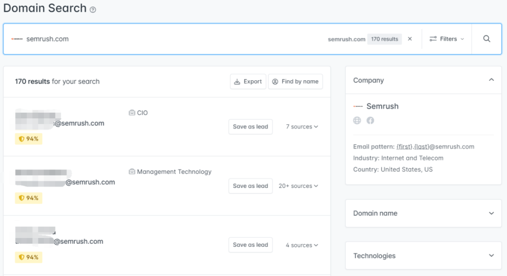
Task: Click the semrush.com domain search input field
Action: coord(164,39)
